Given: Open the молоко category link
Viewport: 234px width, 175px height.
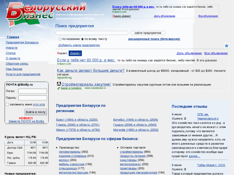Looking at the screenshot, I should [64, 160].
